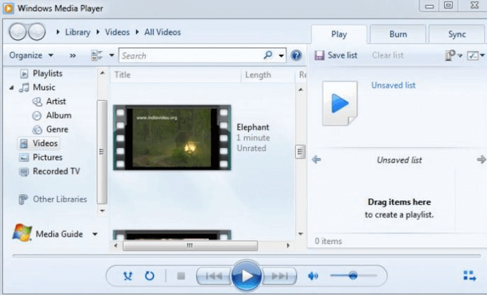
Task: Expand the breadcrumb arrow before All Videos
Action: click(137, 32)
